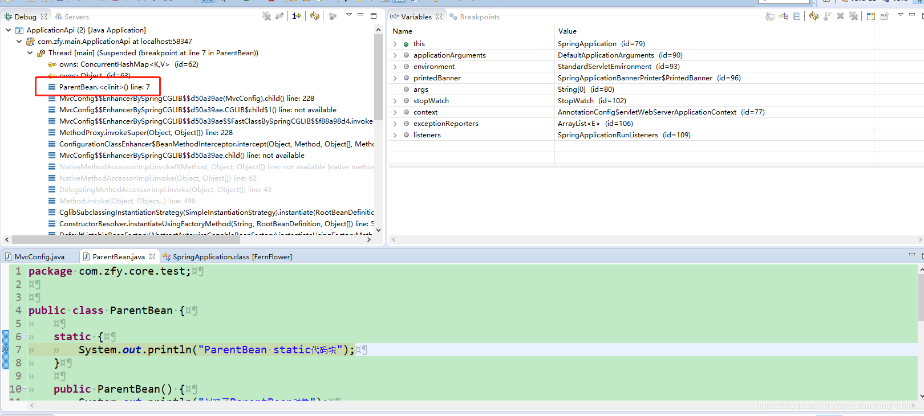Click Remove All double-X in Variables toolbar
Image resolution: width=924 pixels, height=416 pixels.
pos(854,16)
